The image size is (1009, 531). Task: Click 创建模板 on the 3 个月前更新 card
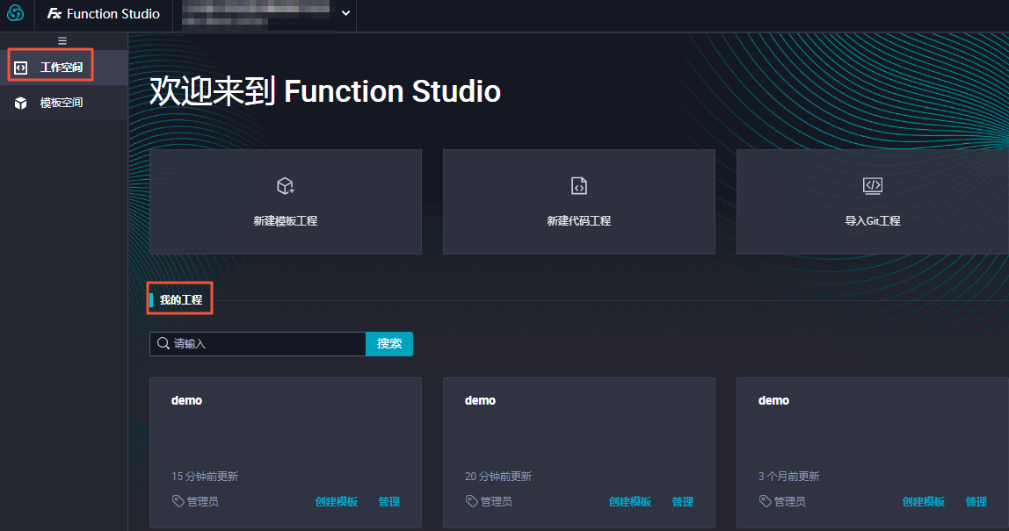point(924,501)
